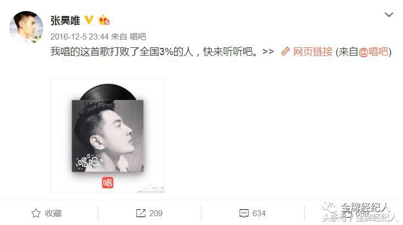
Task: Open the attached album cover image
Action: [x=108, y=136]
